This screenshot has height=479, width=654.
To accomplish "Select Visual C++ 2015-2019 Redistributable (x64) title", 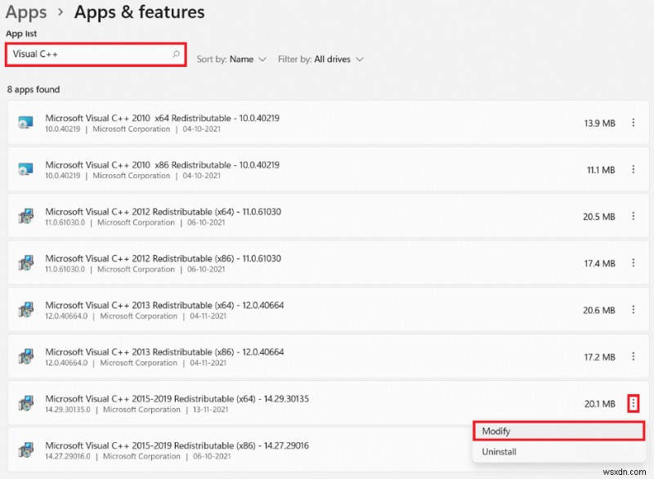I will coord(177,399).
